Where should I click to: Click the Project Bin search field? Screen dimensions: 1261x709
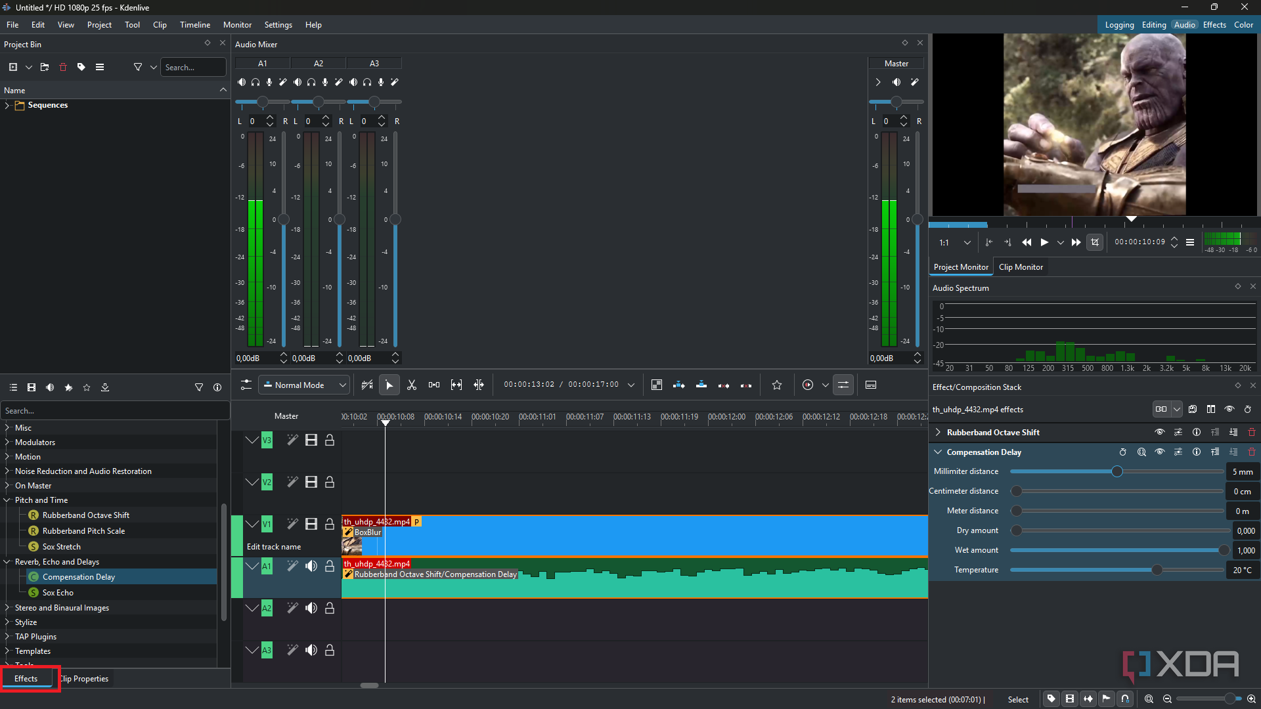193,67
